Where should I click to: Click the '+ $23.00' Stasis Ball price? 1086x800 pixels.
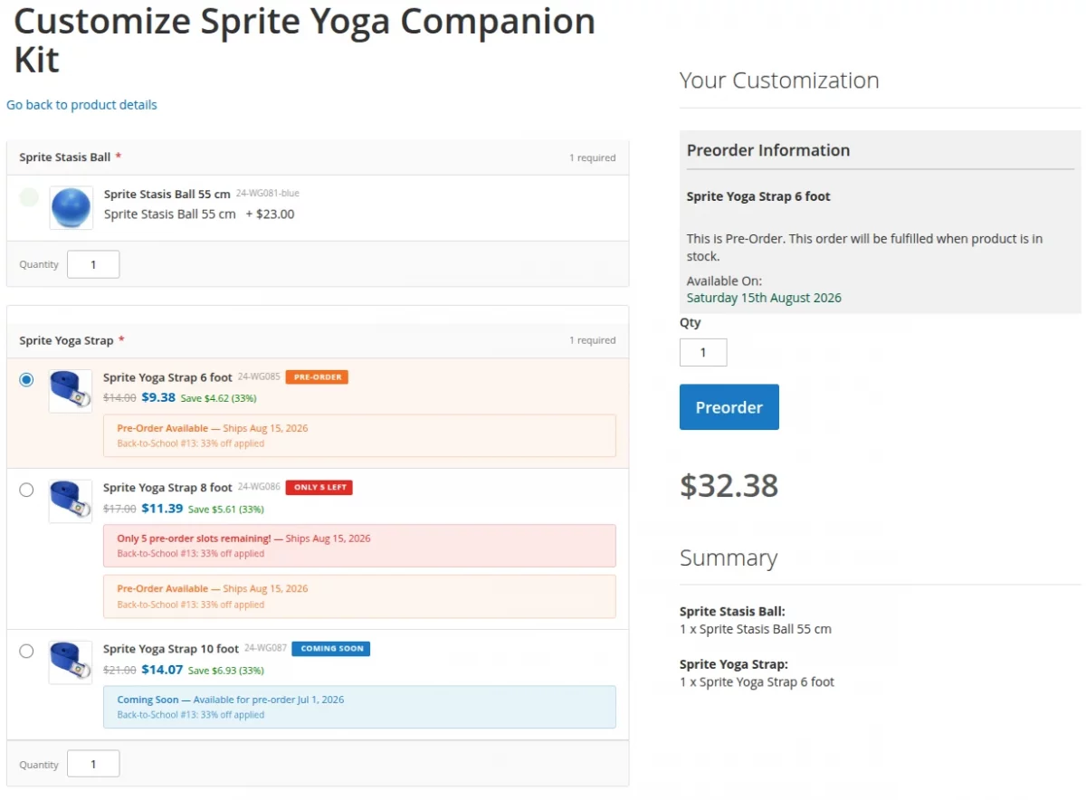pyautogui.click(x=270, y=214)
